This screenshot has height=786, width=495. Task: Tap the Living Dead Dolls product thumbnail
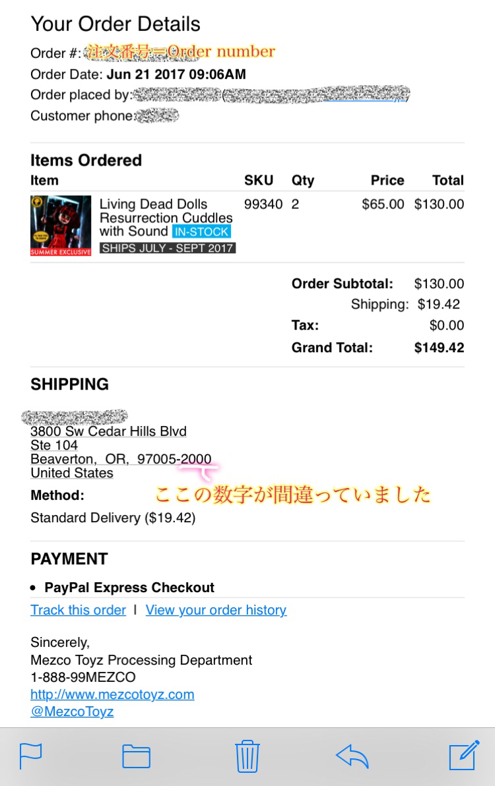click(61, 226)
